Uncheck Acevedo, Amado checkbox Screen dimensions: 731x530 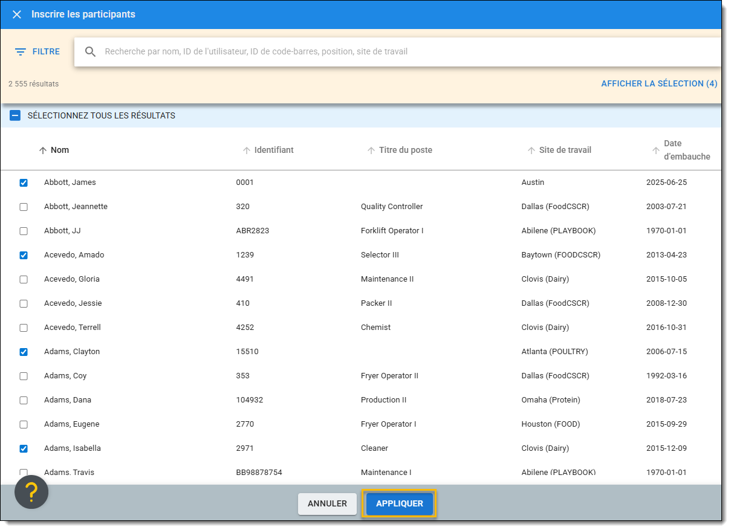tap(24, 255)
